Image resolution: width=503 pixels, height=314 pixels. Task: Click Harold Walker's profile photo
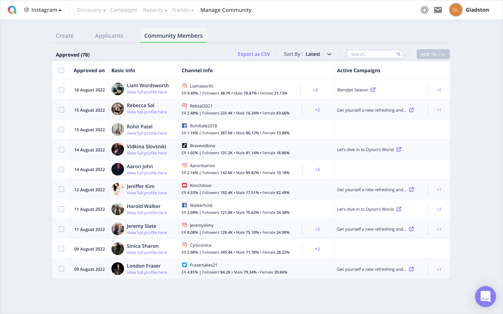click(x=118, y=209)
